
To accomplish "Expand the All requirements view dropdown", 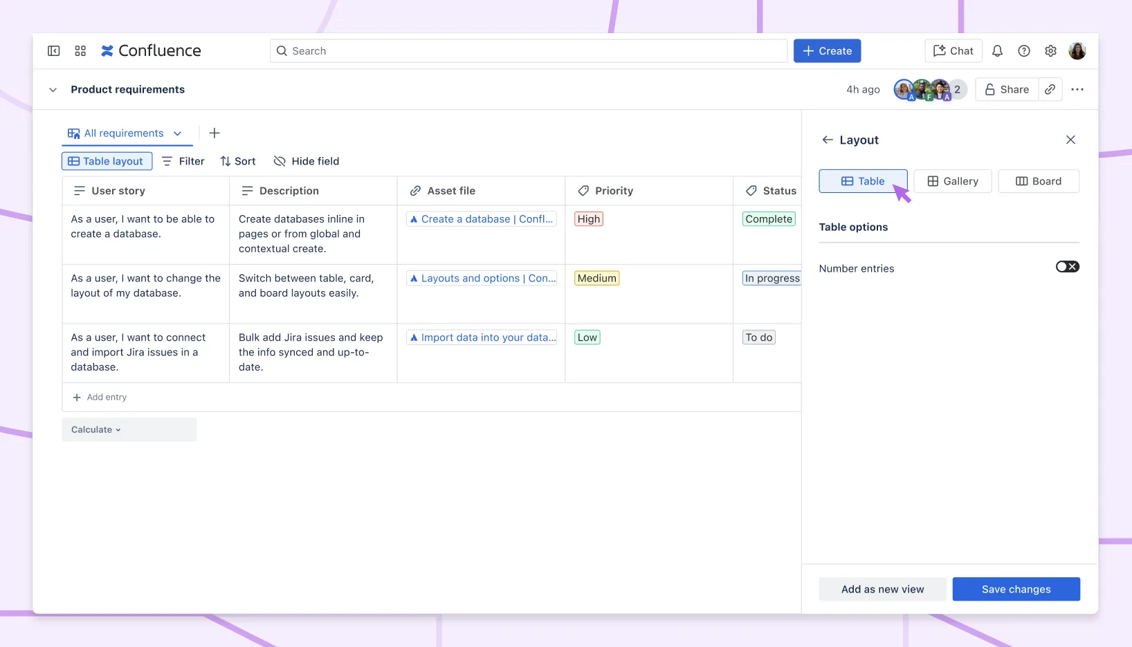I will [x=177, y=133].
